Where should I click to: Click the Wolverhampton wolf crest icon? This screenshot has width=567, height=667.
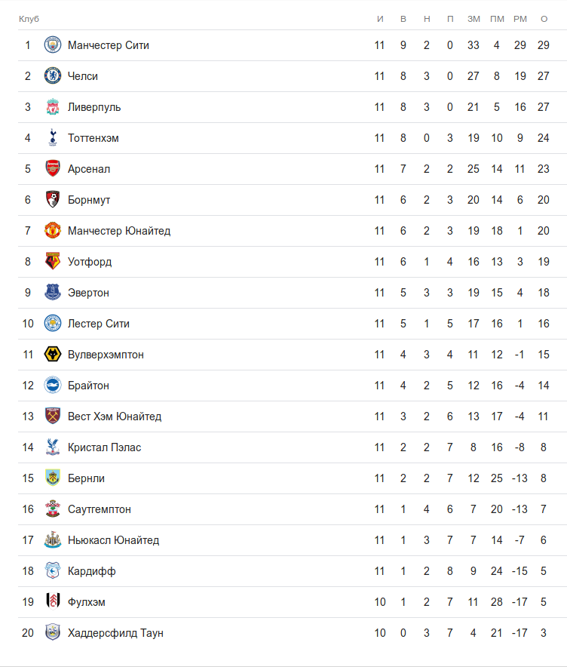(x=52, y=355)
